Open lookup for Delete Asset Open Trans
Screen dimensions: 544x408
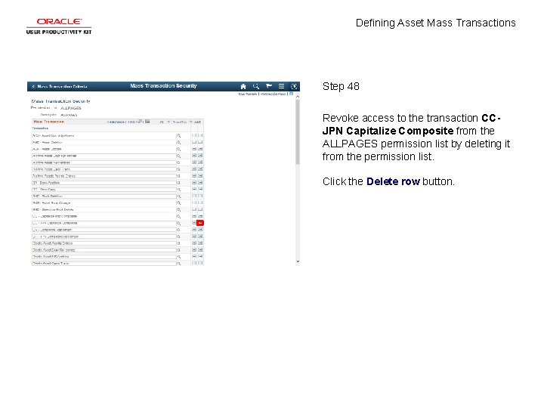tap(178, 264)
